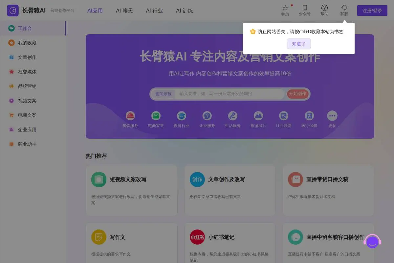This screenshot has width=394, height=263.
Task: Click the 视频文案 play icon in sidebar
Action: [11, 101]
